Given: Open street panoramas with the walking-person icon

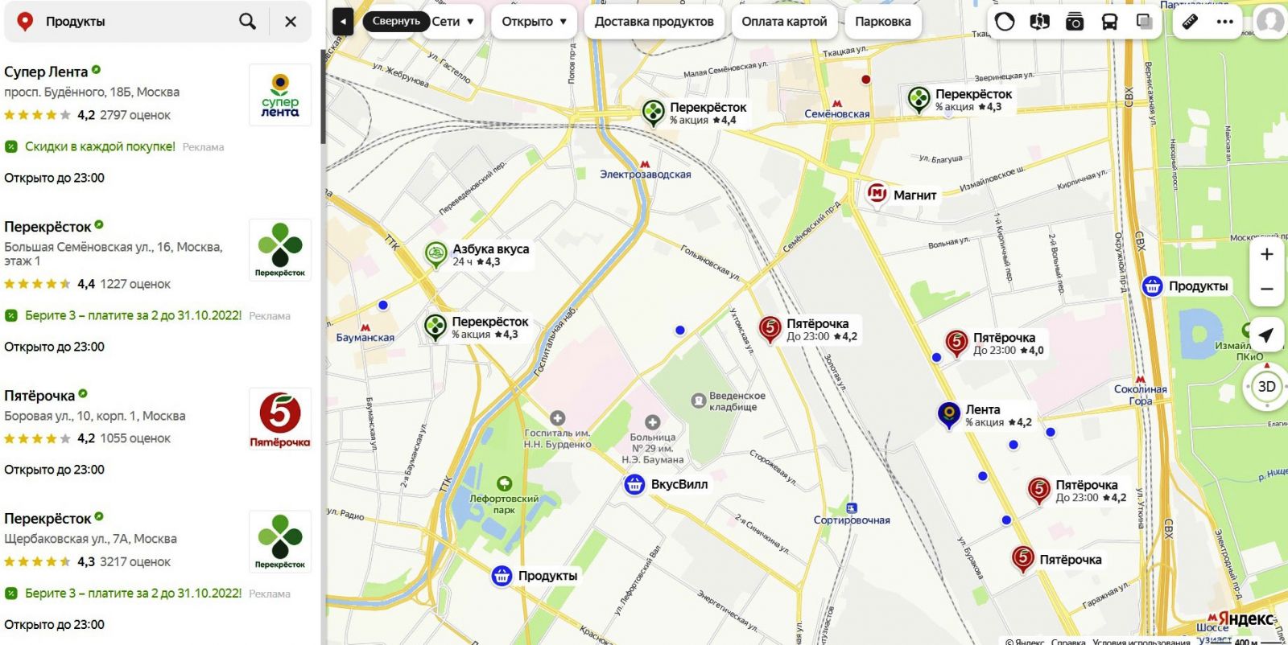Looking at the screenshot, I should [1039, 22].
